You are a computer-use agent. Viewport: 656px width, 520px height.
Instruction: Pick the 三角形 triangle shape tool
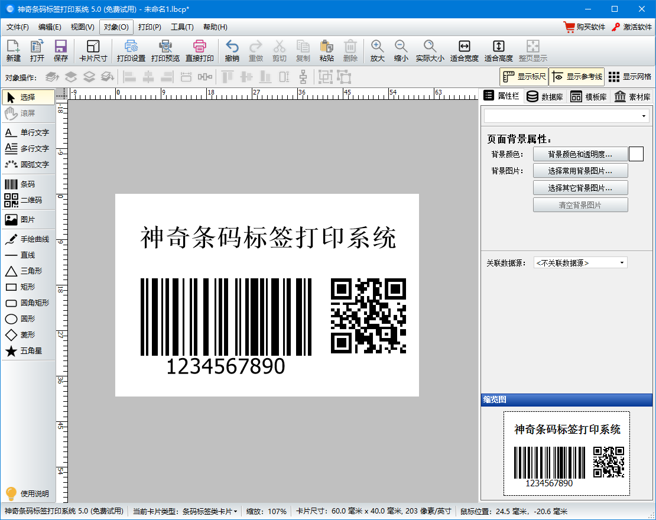pos(28,271)
